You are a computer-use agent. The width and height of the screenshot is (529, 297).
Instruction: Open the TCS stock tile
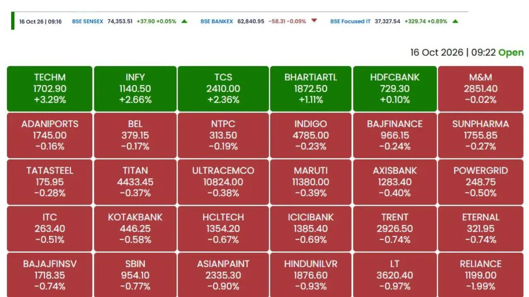click(x=223, y=89)
